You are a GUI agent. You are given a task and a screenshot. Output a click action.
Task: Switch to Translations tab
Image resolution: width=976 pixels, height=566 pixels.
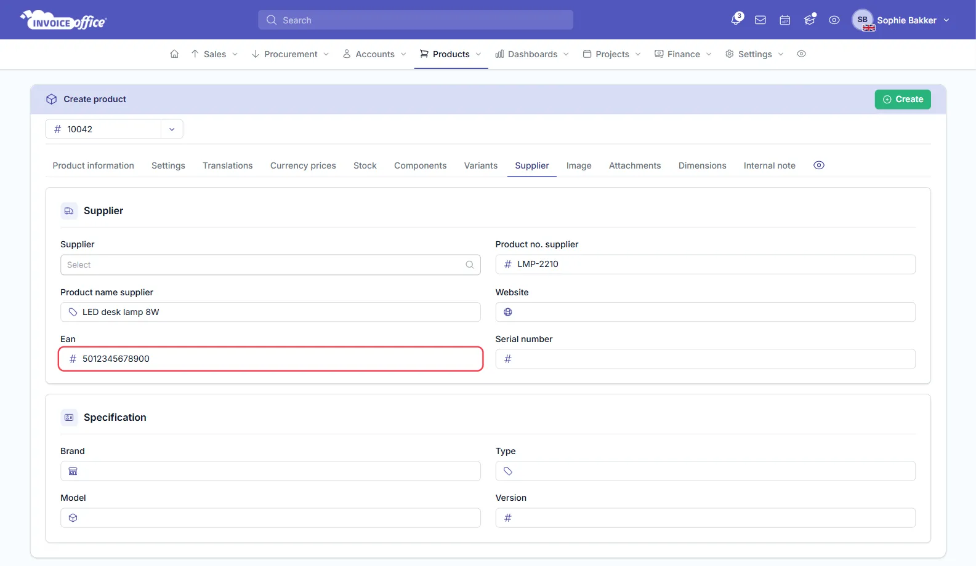click(227, 165)
